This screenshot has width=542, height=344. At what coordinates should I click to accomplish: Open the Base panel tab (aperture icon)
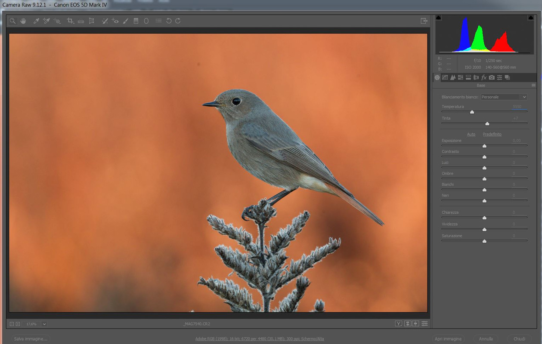pos(437,77)
